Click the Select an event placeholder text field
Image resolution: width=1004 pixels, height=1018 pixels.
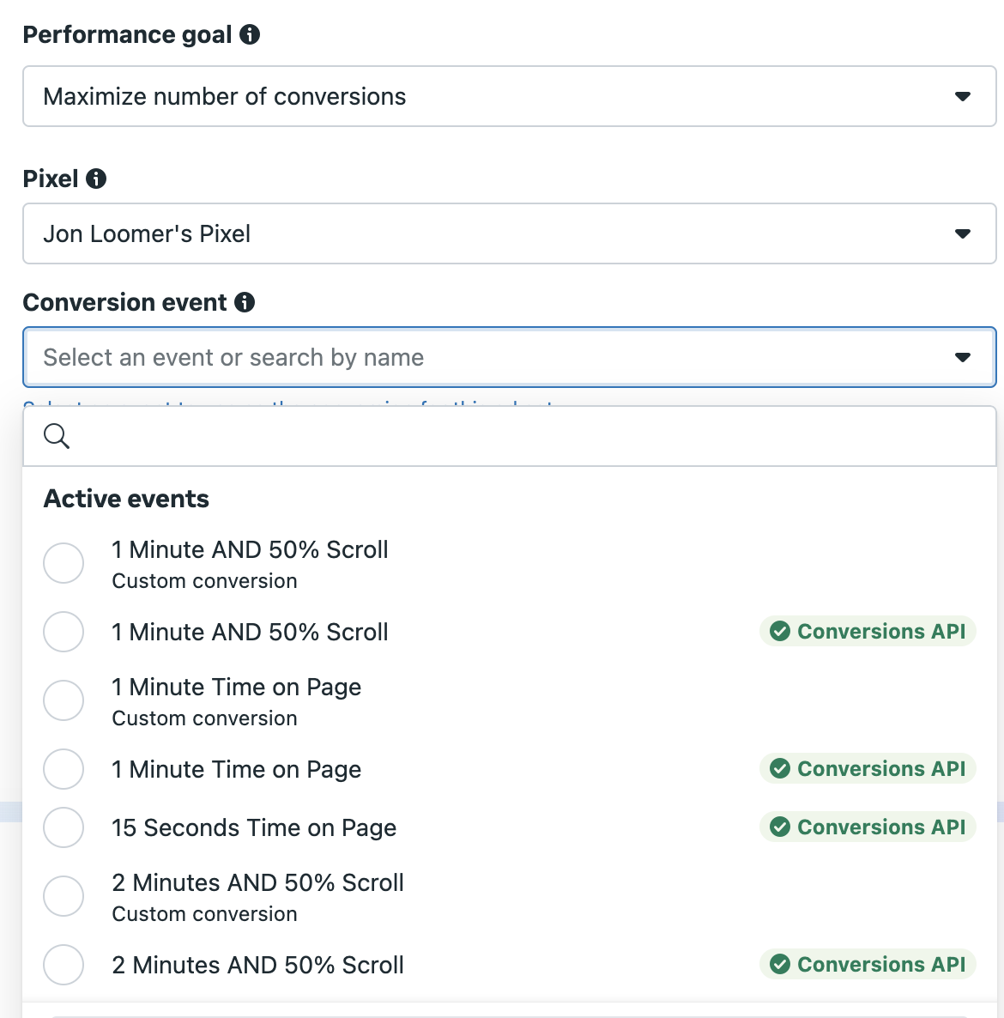[x=510, y=357]
